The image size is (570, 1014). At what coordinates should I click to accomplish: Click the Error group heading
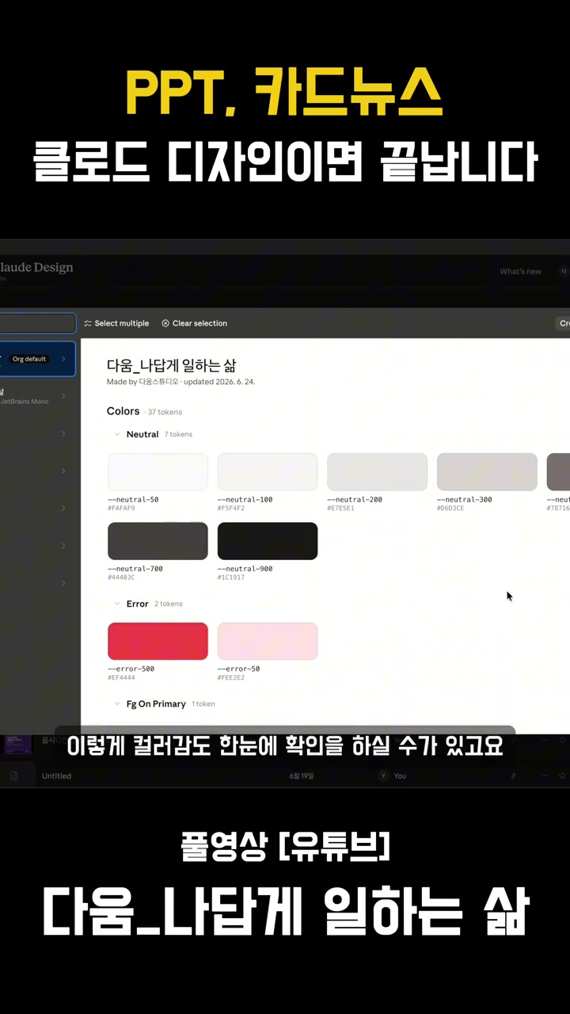click(x=137, y=604)
